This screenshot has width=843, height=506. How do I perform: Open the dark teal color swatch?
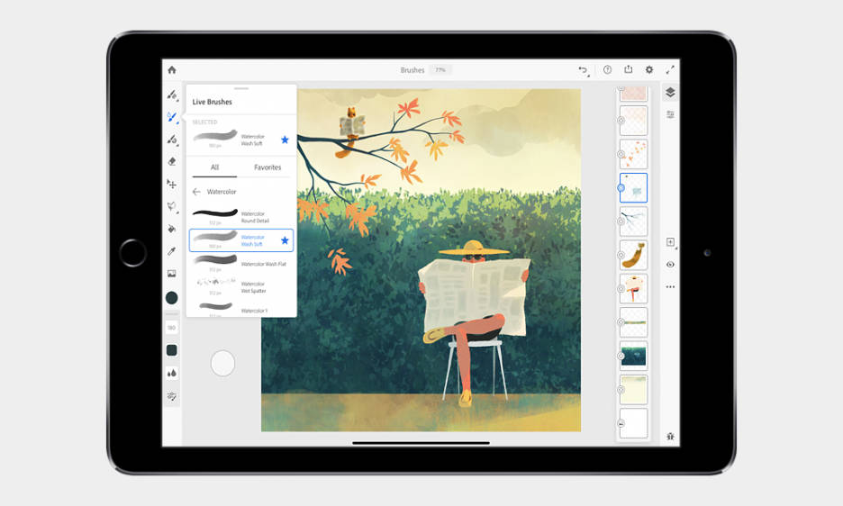[171, 297]
